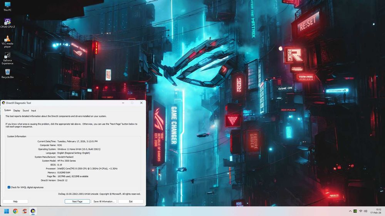This screenshot has width=385, height=216.
Task: Click the System Manufacturer value Hewlett-Packard
Action: point(65,157)
